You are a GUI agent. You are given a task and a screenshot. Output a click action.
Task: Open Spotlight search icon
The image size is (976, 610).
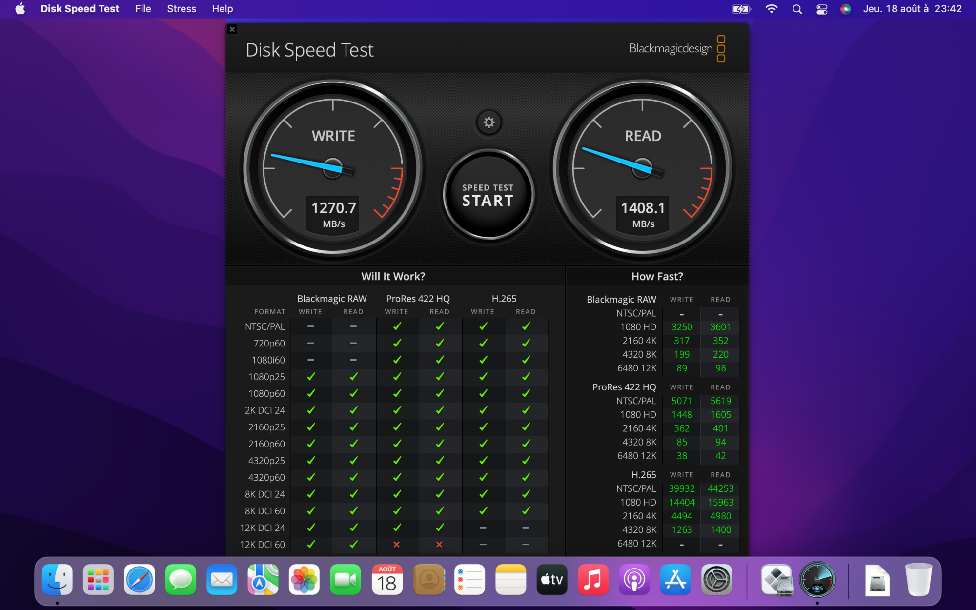pos(797,9)
